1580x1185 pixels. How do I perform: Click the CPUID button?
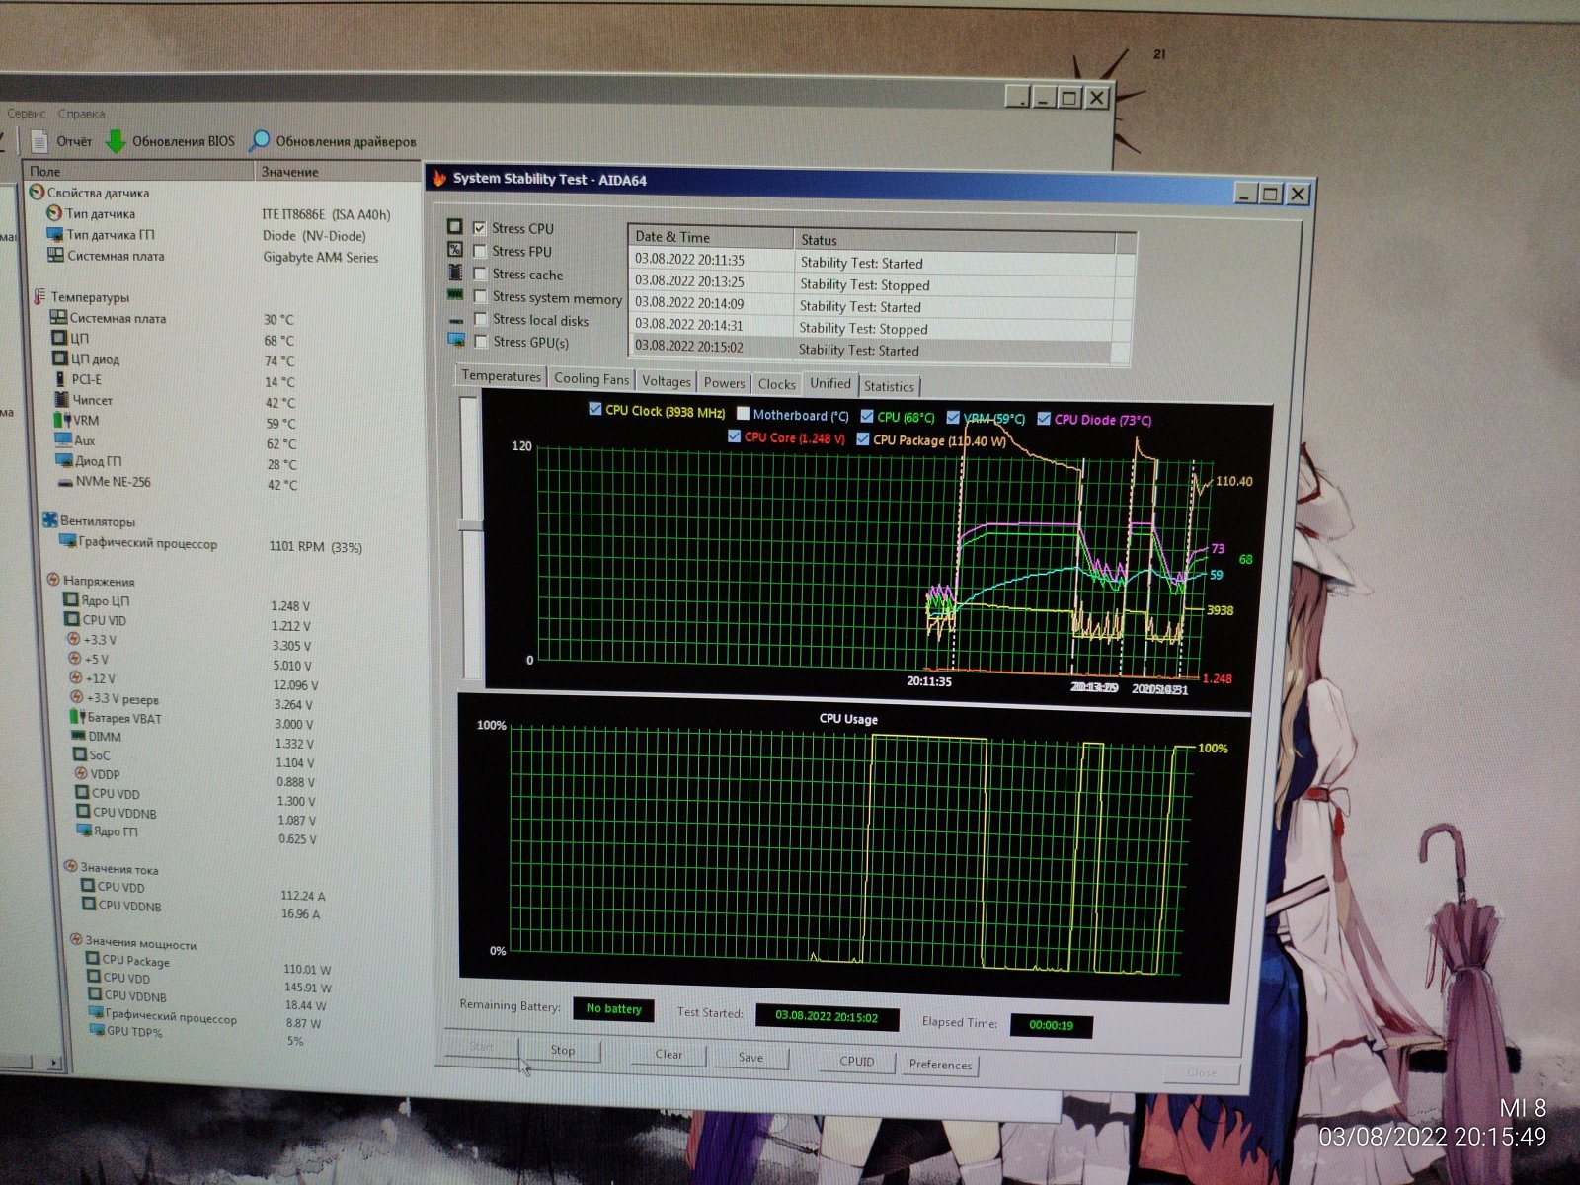[x=857, y=1061]
